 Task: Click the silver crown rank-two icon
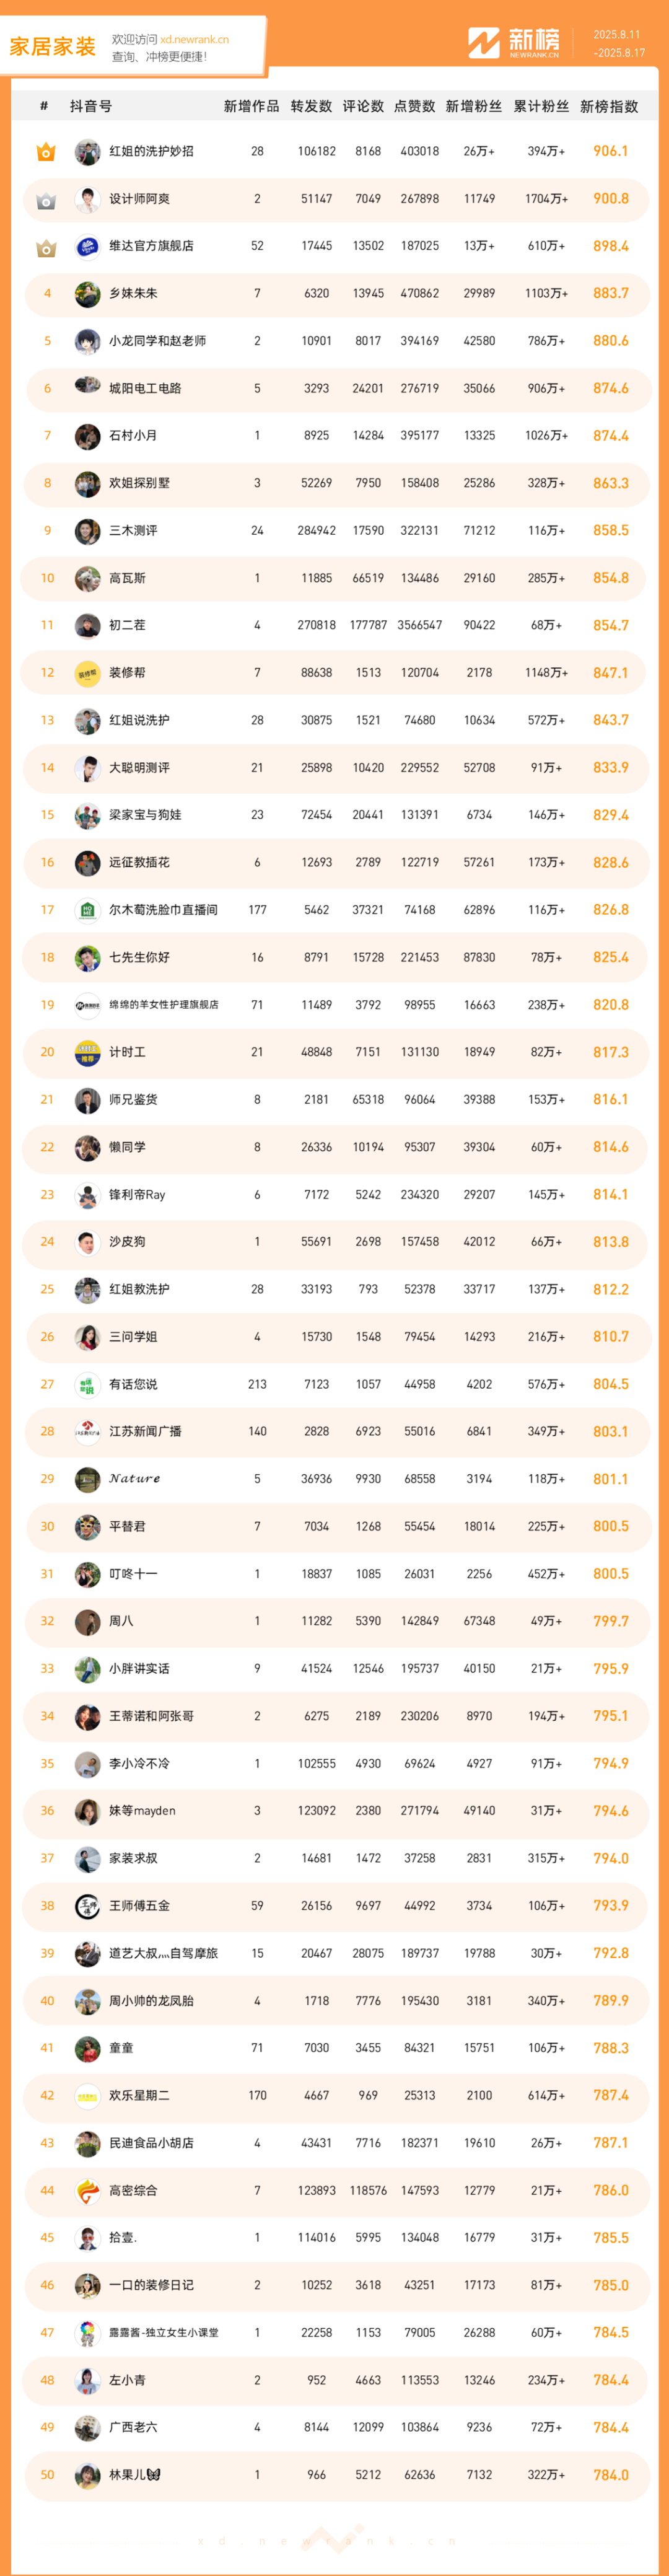(46, 200)
